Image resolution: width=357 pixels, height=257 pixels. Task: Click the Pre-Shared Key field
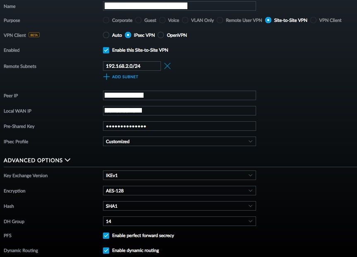[179, 126]
